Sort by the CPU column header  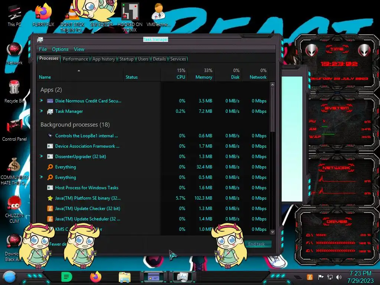[174, 74]
